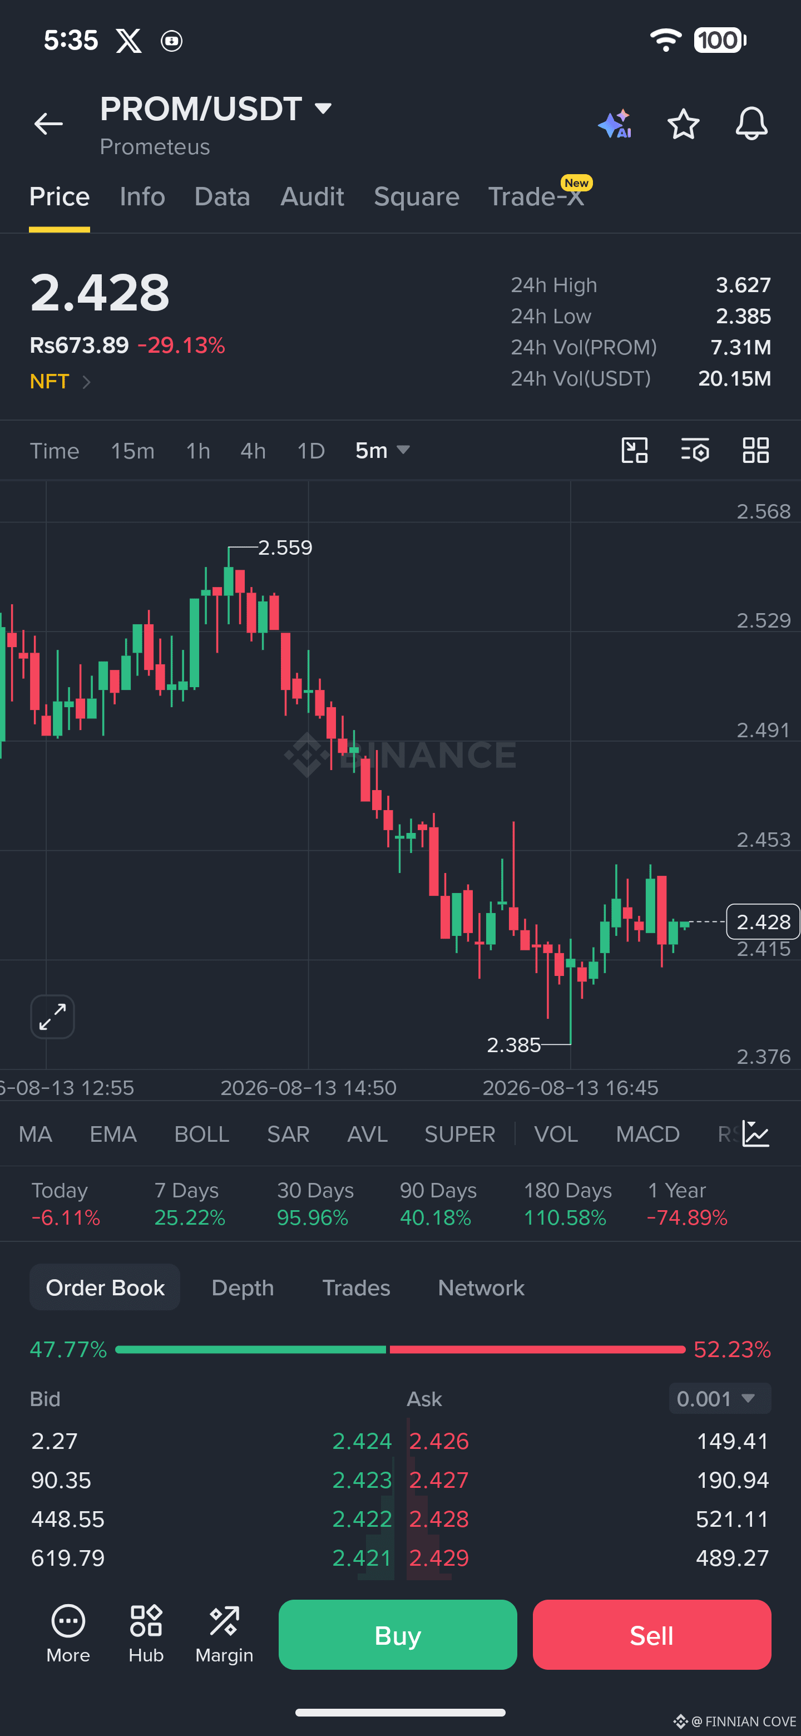Open chart settings icon

[x=695, y=450]
